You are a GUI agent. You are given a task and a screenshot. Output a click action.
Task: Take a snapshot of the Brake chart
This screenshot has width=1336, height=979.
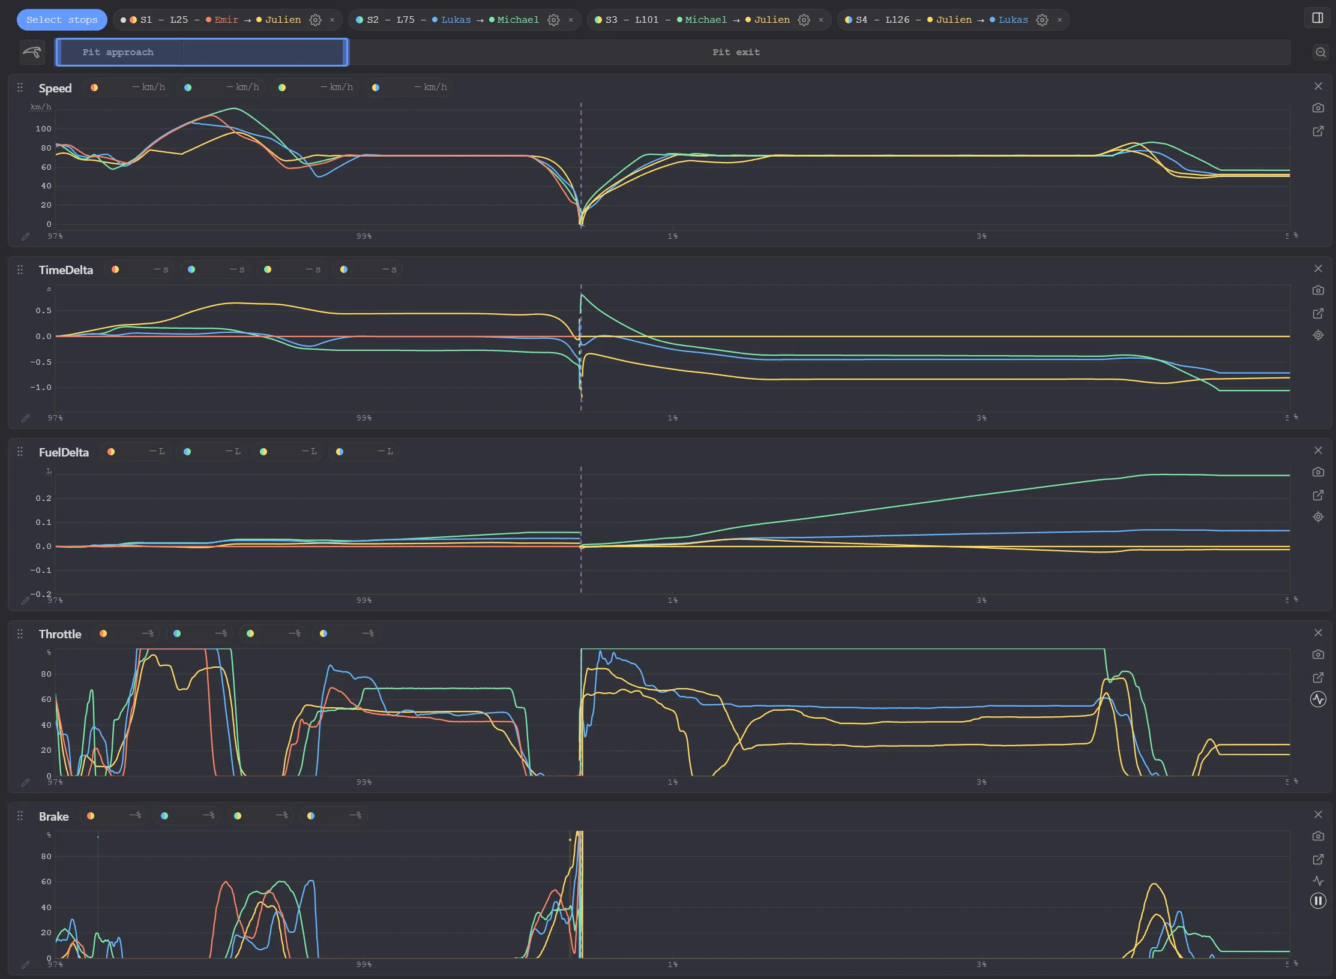pyautogui.click(x=1318, y=836)
